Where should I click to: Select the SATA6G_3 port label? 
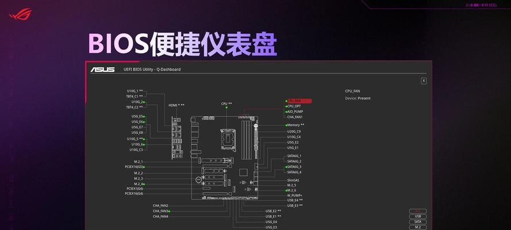pyautogui.click(x=294, y=167)
